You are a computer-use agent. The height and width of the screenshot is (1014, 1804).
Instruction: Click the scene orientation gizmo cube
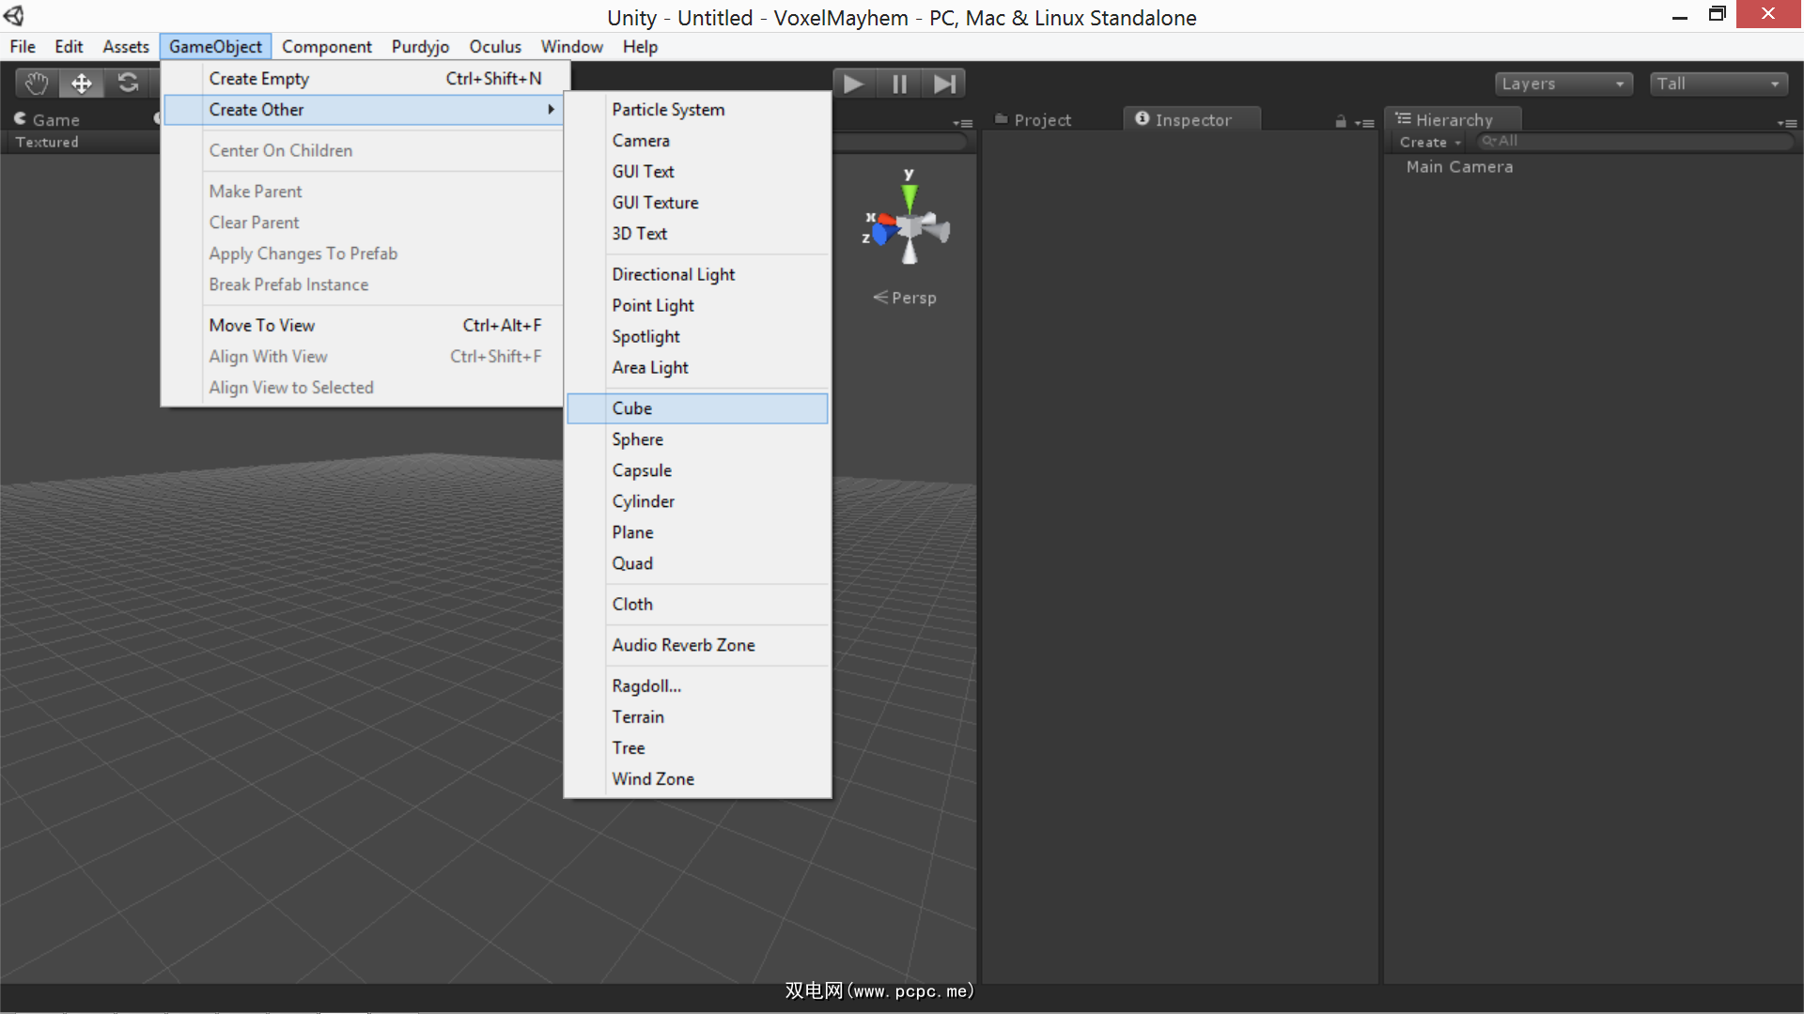[910, 228]
